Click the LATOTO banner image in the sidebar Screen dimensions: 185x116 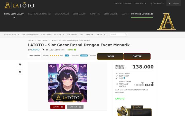(134, 111)
